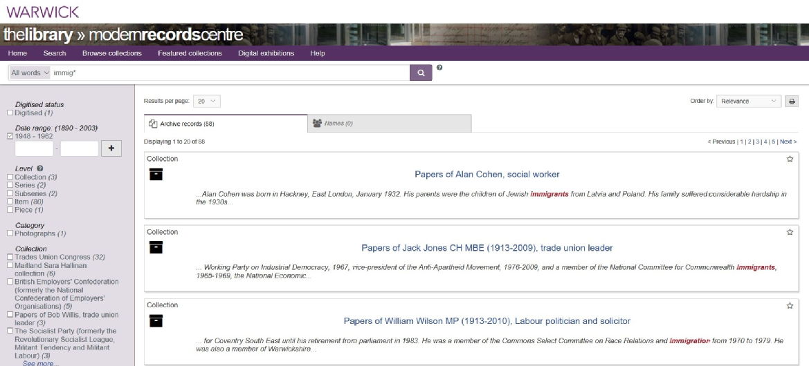809x366 pixels.
Task: Star the Papers of Alan Cohen record
Action: coord(790,159)
